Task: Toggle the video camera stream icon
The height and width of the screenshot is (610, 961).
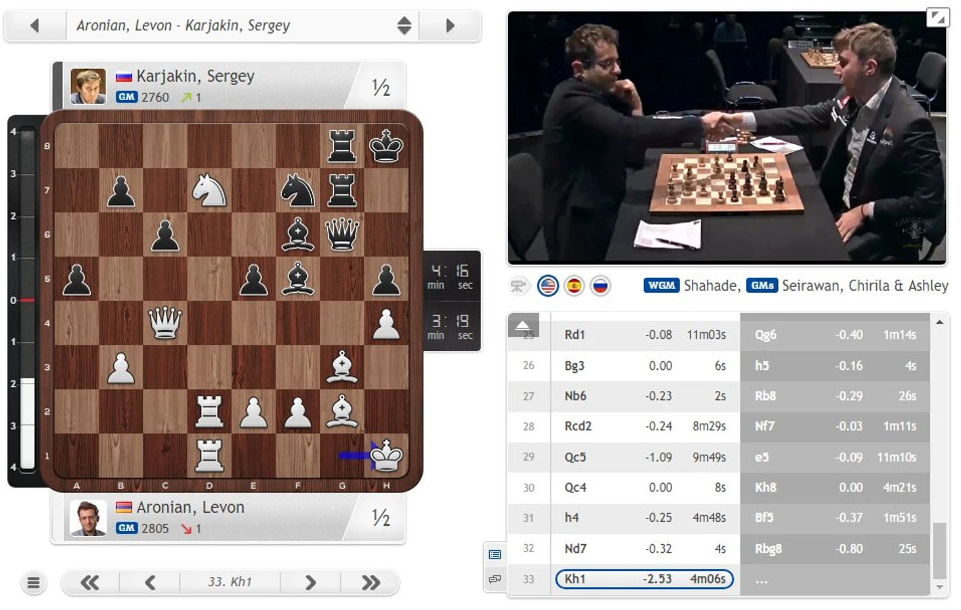Action: 519,286
